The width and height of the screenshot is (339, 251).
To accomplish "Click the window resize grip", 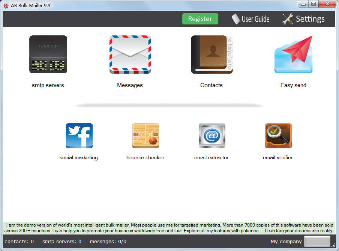I will 333,245.
